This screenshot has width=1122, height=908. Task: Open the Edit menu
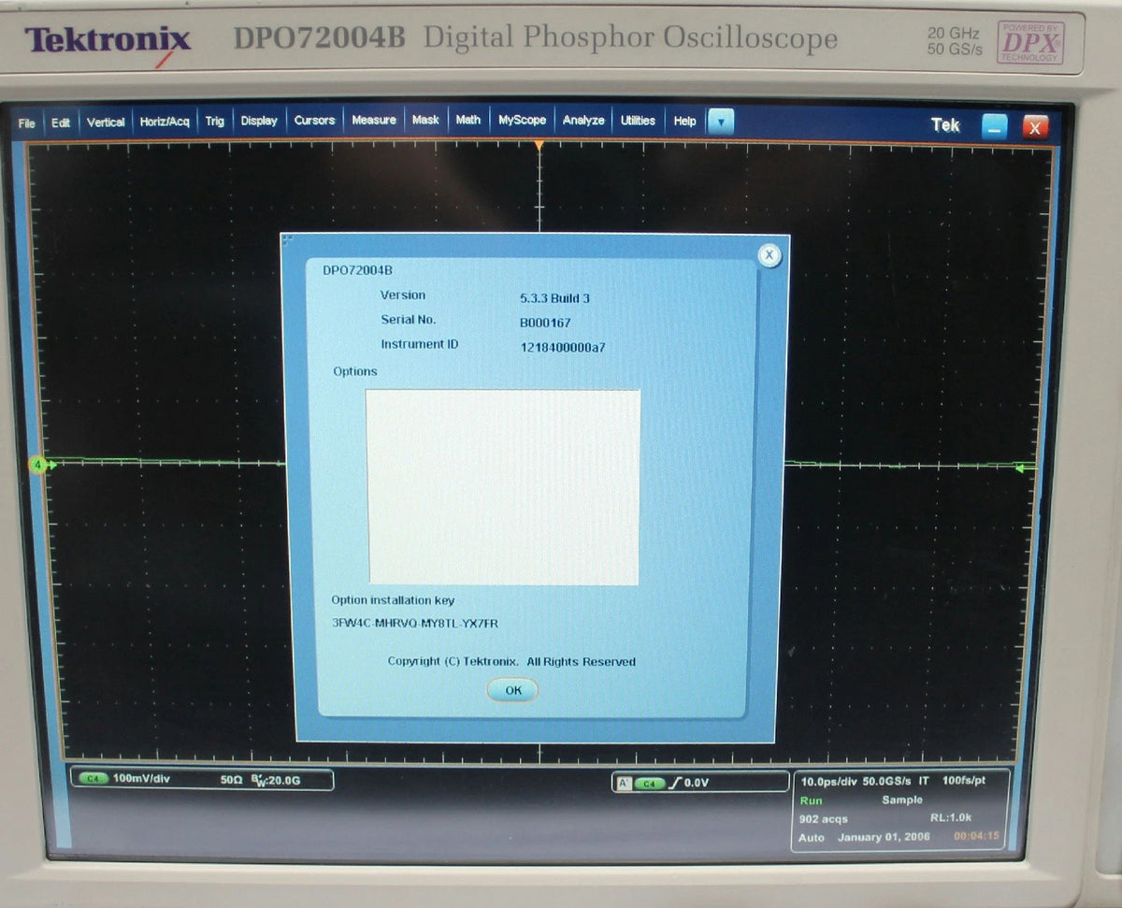[61, 123]
